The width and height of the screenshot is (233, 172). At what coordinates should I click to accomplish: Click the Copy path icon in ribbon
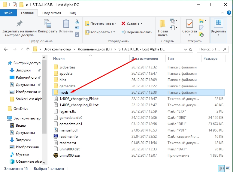[x=77, y=28]
